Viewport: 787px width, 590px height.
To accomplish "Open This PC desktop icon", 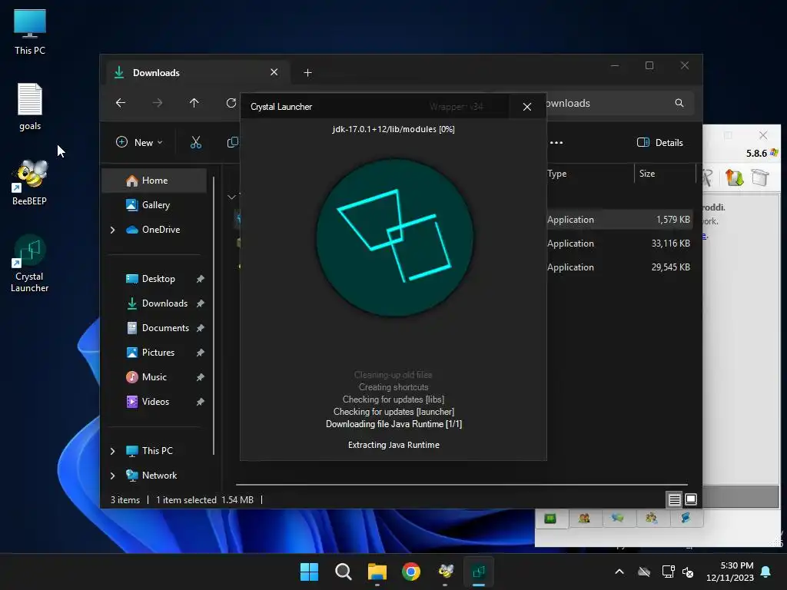I will [x=30, y=31].
